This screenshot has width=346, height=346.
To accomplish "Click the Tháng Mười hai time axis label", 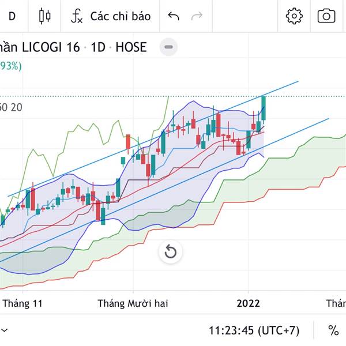I will [133, 303].
